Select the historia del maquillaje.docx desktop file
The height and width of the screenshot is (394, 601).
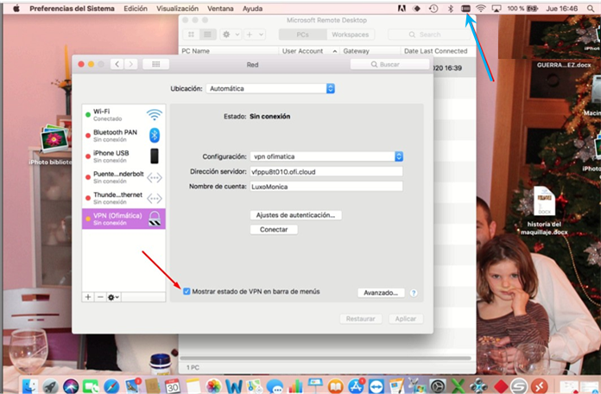pos(544,210)
